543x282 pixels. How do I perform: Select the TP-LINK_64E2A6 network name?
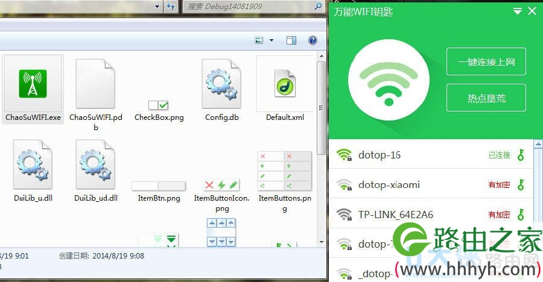tap(395, 215)
